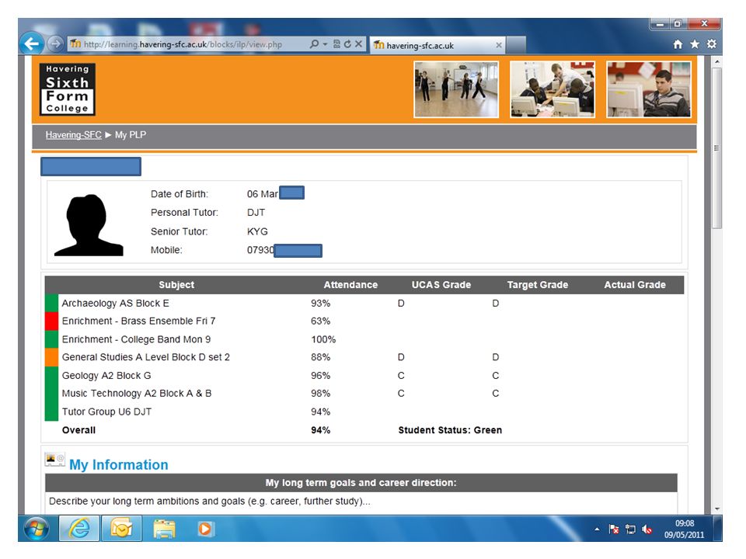This screenshot has height=559, width=746.
Task: Open the address bar search dropdown arrow
Action: coord(326,44)
